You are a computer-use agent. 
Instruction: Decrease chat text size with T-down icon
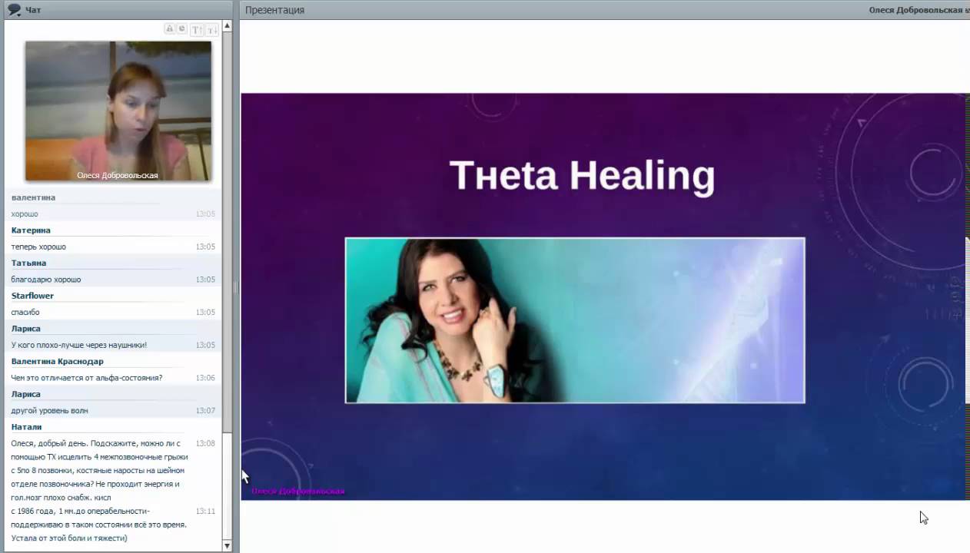tap(212, 30)
